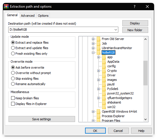Open Help with the Help button
The width and height of the screenshot is (157, 139).
click(x=141, y=131)
